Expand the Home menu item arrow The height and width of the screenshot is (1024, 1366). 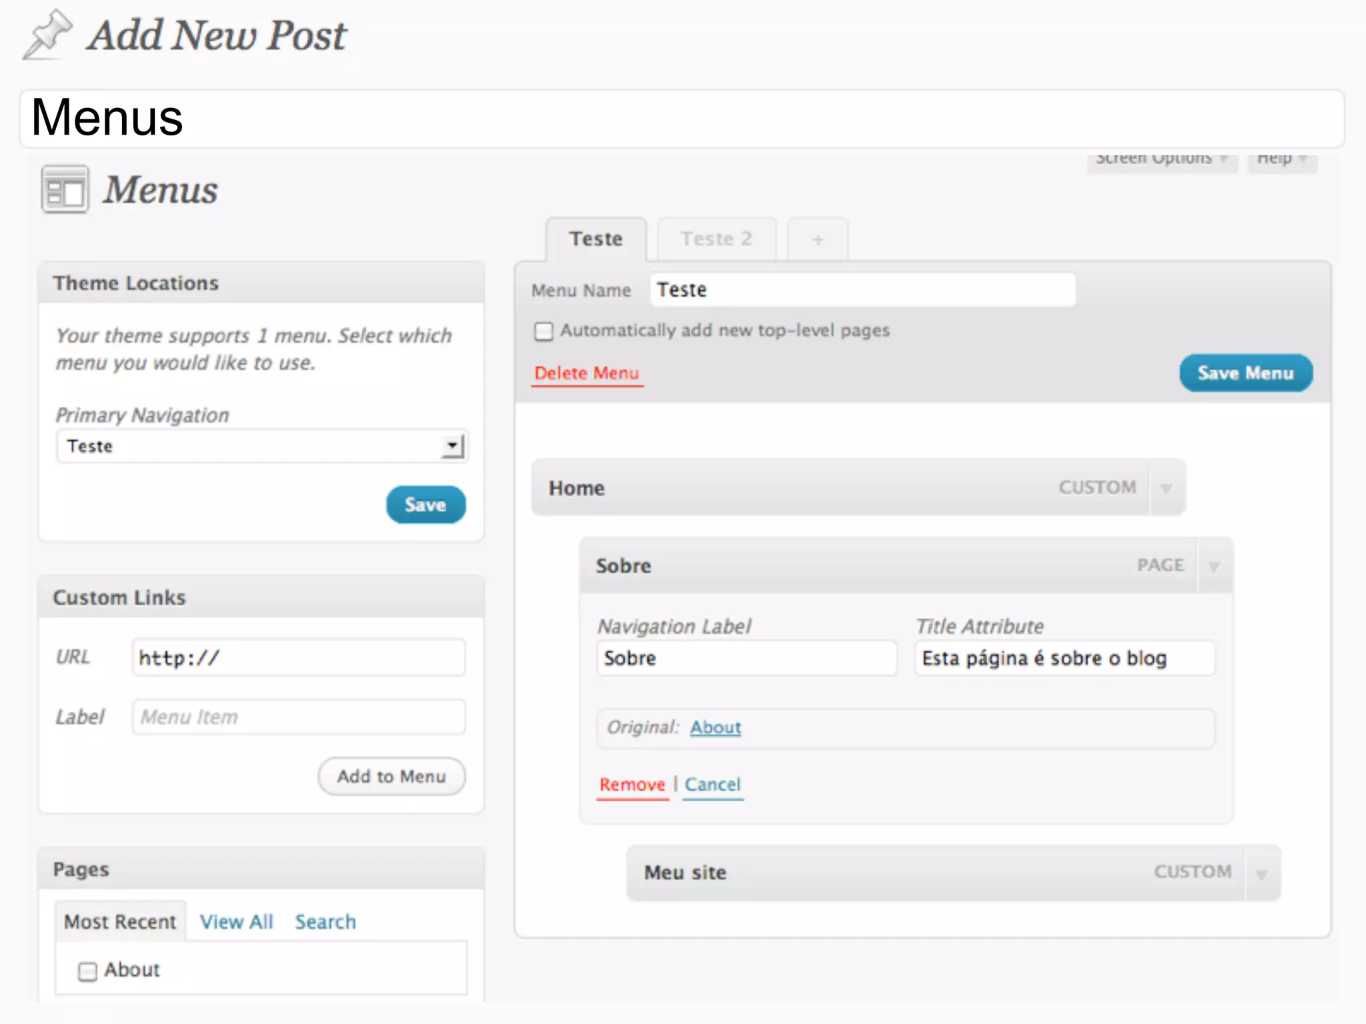pos(1166,489)
